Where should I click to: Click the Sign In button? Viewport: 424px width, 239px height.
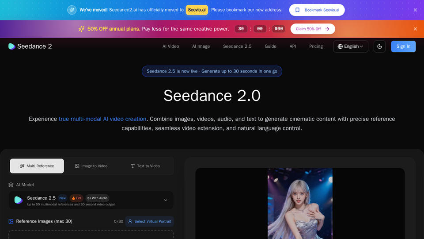(403, 46)
